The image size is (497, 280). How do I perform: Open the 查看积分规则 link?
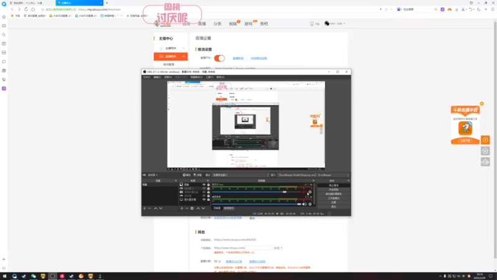point(257,261)
